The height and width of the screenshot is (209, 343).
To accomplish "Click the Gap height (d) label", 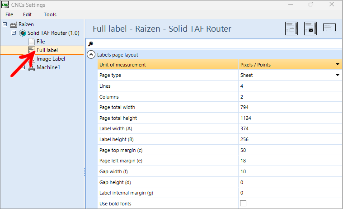I will (115, 182).
